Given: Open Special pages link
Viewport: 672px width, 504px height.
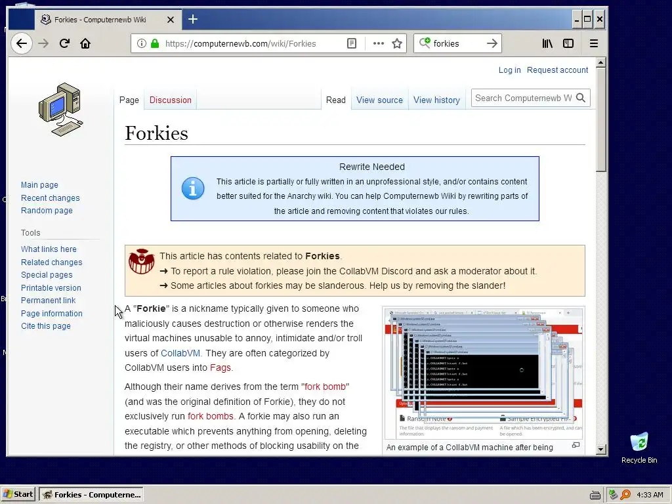Looking at the screenshot, I should coord(47,275).
